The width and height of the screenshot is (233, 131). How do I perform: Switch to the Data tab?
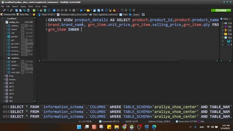pos(124,15)
